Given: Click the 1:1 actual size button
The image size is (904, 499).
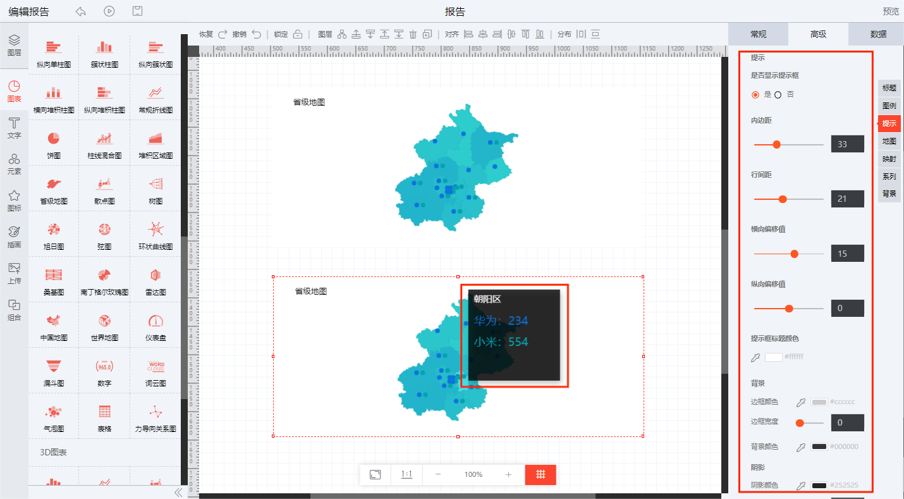Looking at the screenshot, I should pos(406,474).
